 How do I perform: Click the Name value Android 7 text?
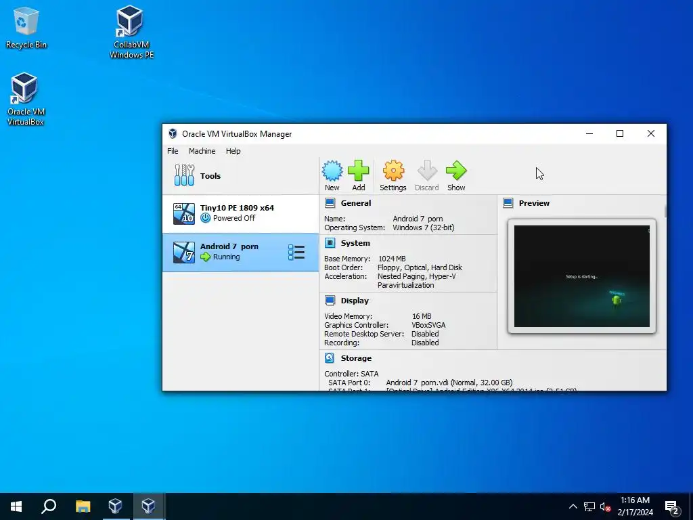[x=418, y=219]
